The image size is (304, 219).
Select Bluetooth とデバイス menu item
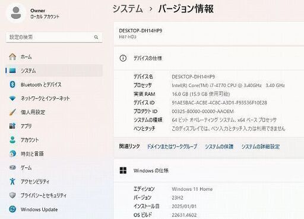click(54, 85)
